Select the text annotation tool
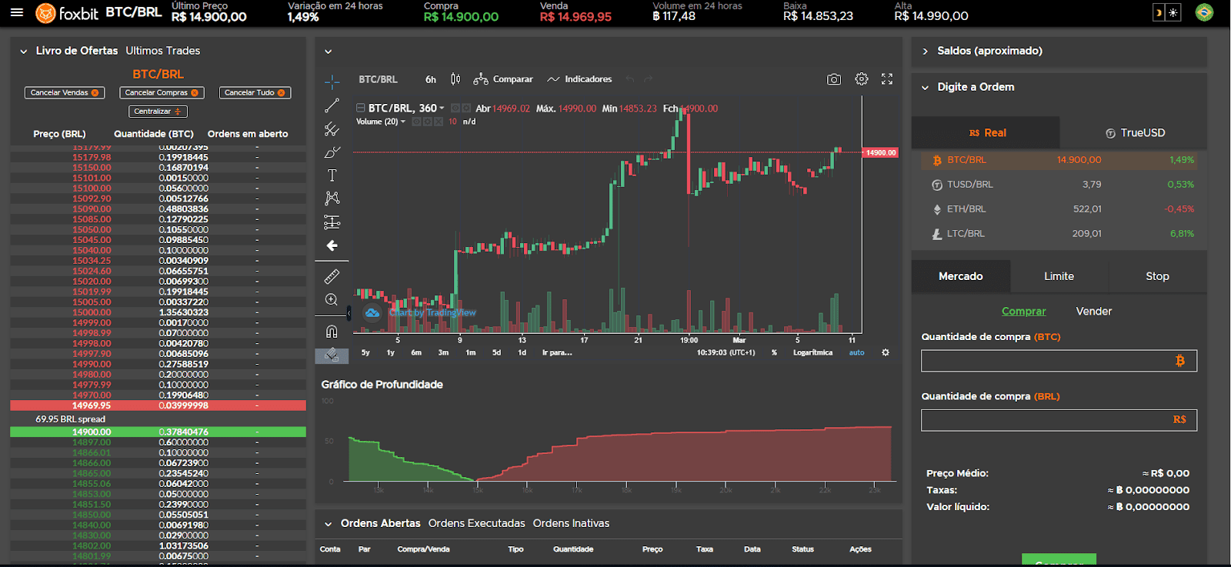 click(332, 175)
